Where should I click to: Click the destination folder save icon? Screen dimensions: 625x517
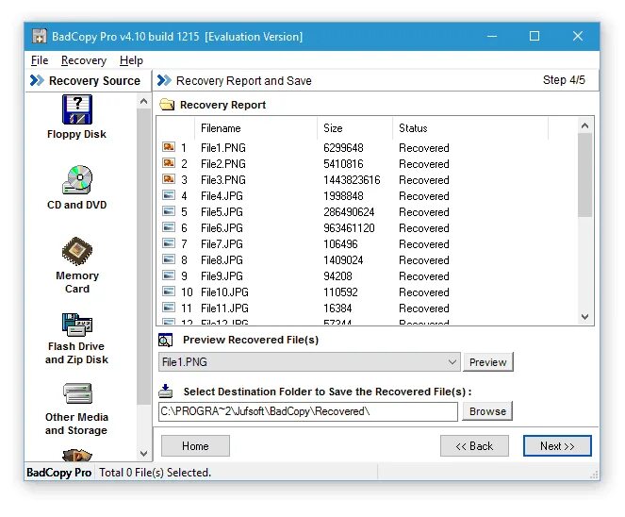click(165, 392)
